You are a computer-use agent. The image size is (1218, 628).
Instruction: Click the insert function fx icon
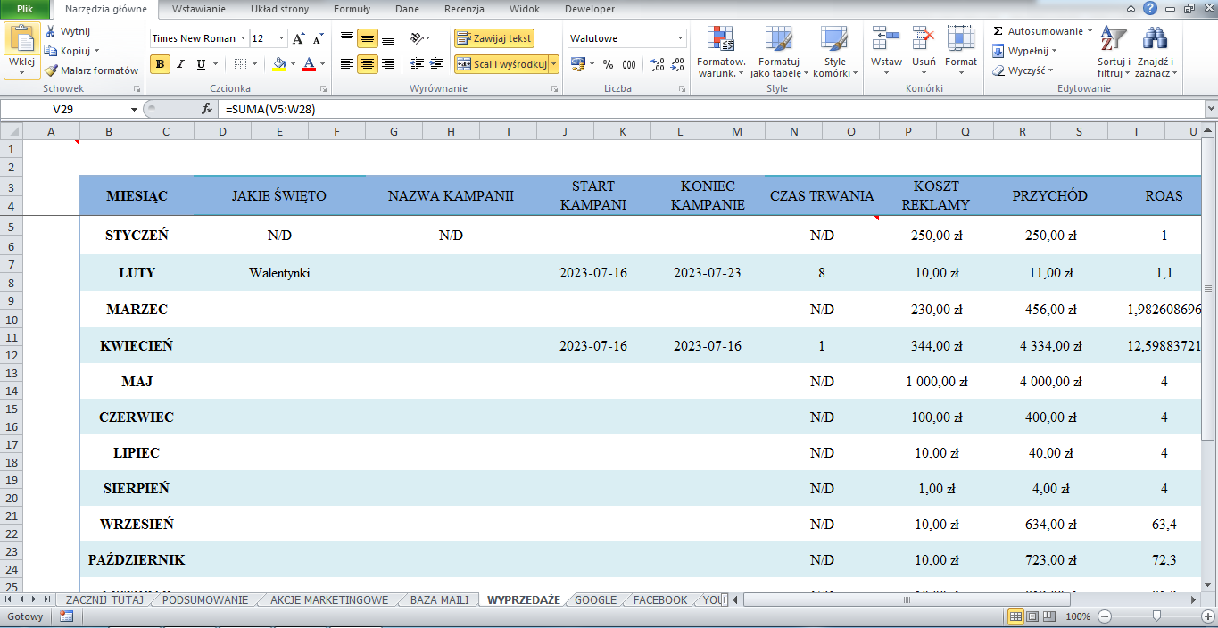(x=207, y=109)
